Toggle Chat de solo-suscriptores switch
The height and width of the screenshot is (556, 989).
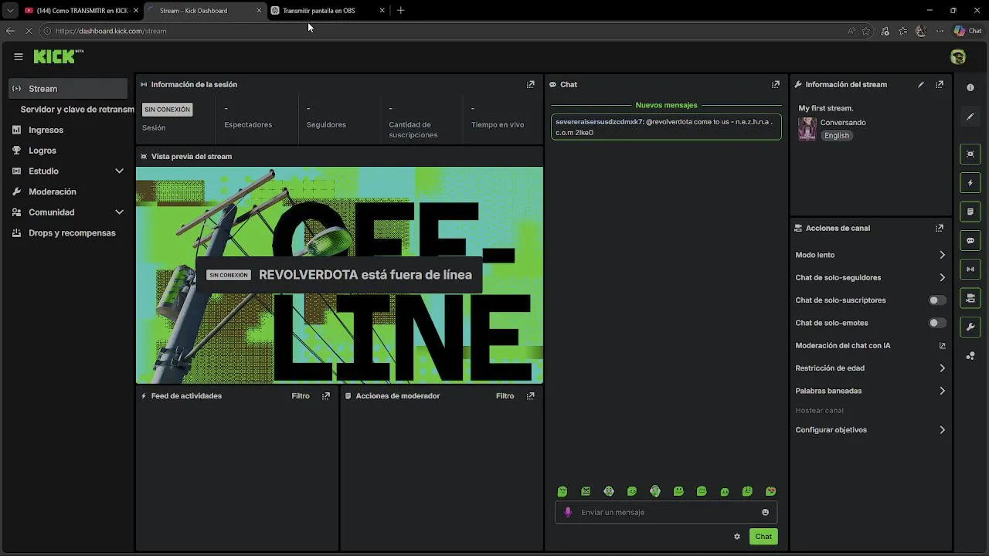click(x=936, y=300)
